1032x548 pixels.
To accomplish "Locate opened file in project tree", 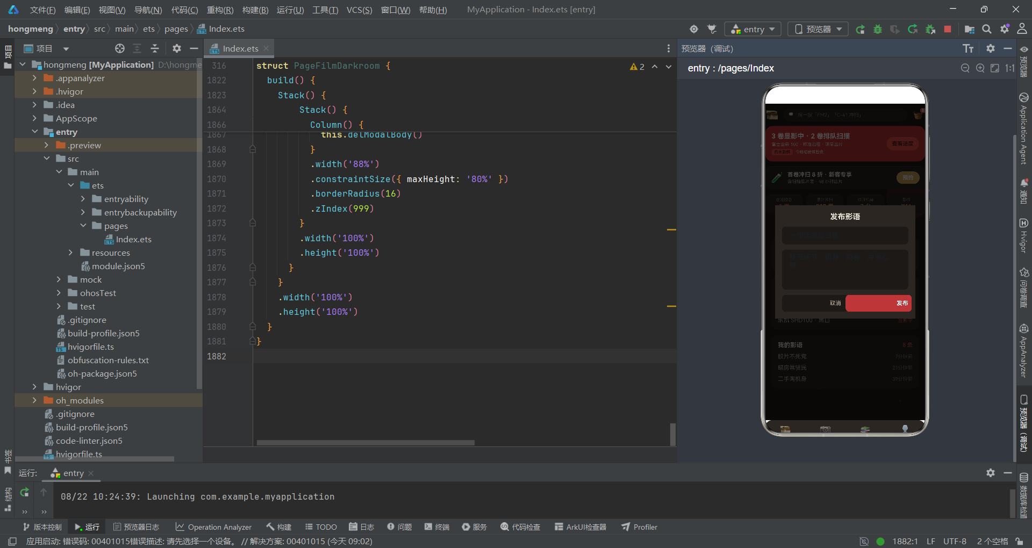I will point(120,48).
